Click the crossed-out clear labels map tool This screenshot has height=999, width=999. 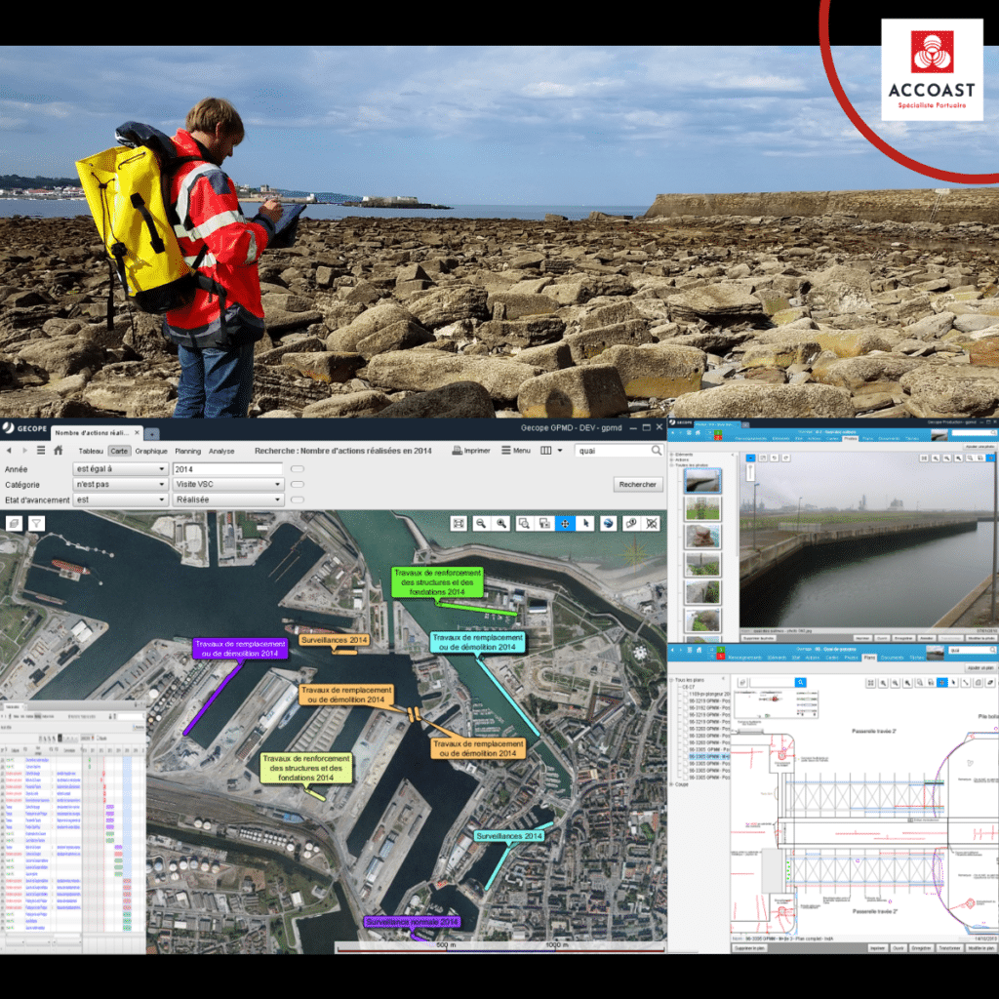[x=651, y=523]
